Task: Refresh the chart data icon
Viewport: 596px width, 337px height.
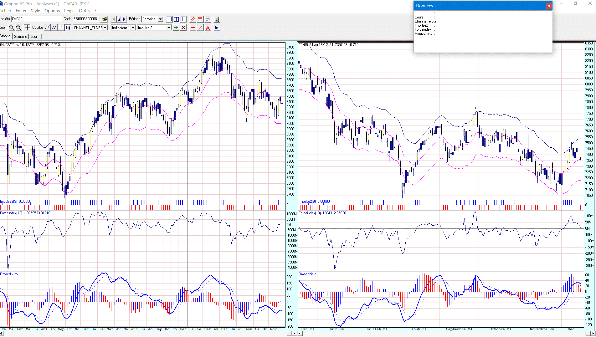Action: [x=217, y=19]
